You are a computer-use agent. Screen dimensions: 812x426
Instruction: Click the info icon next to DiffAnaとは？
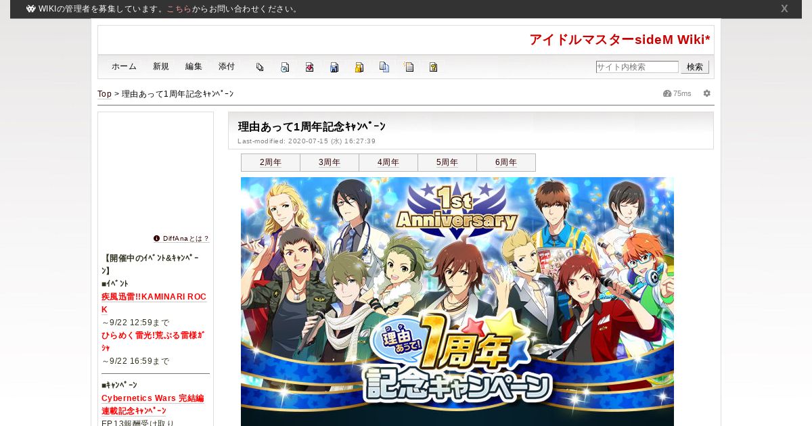(156, 239)
